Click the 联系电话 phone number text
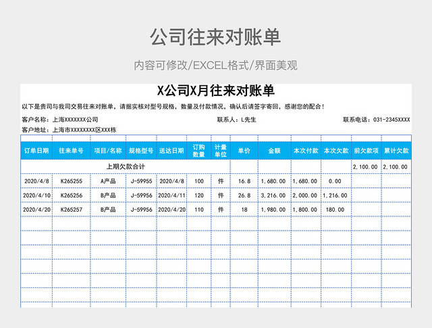The image size is (432, 328). point(377,120)
